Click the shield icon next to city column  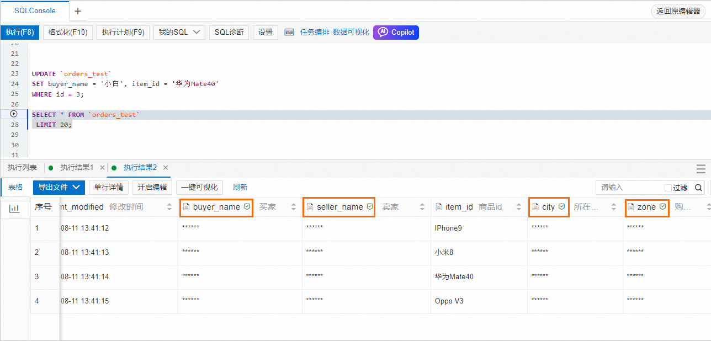(x=561, y=207)
